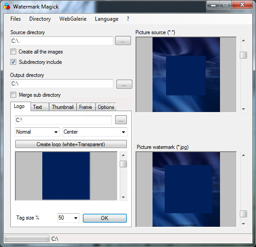
Task: Click the Picture watermark preview image
Action: [x=186, y=189]
